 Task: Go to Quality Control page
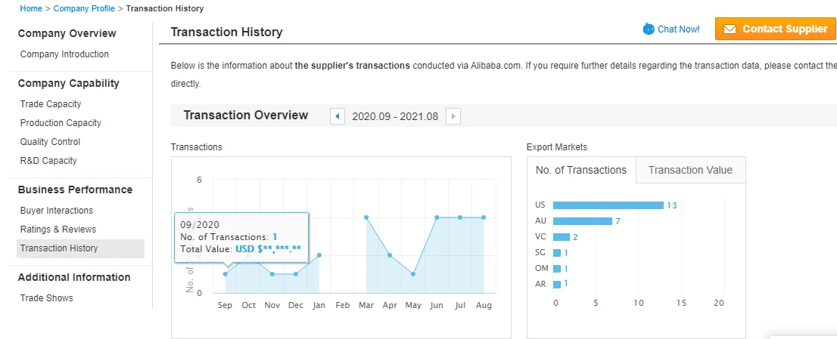coord(50,142)
